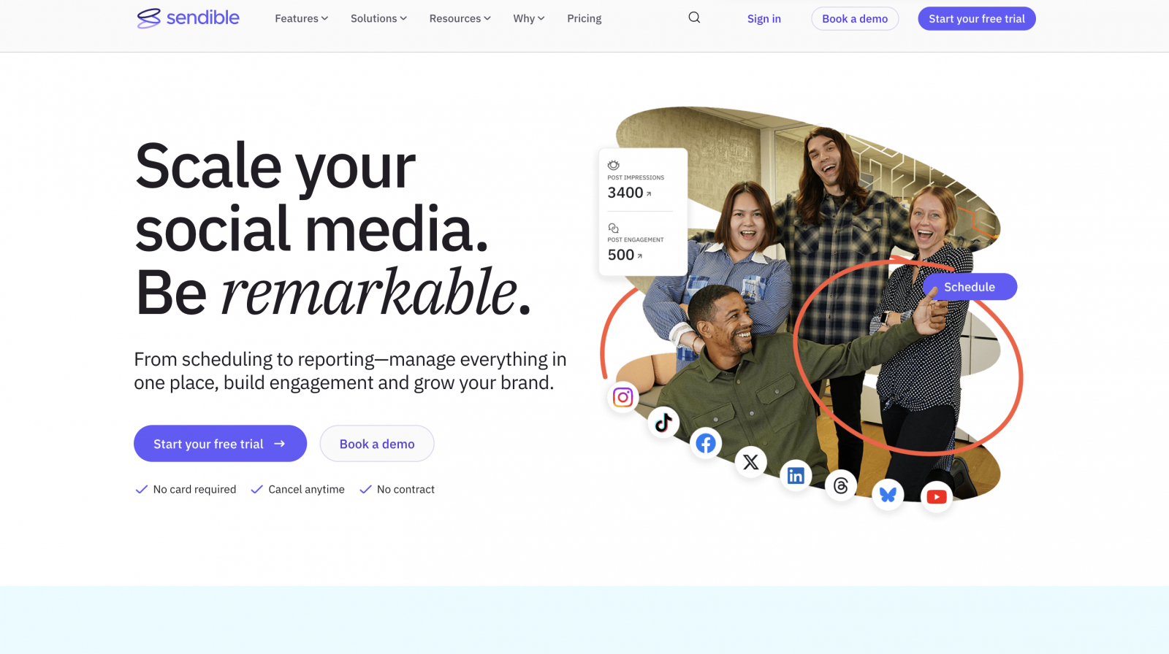The height and width of the screenshot is (654, 1169).
Task: Click the post impressions eye icon
Action: 614,165
